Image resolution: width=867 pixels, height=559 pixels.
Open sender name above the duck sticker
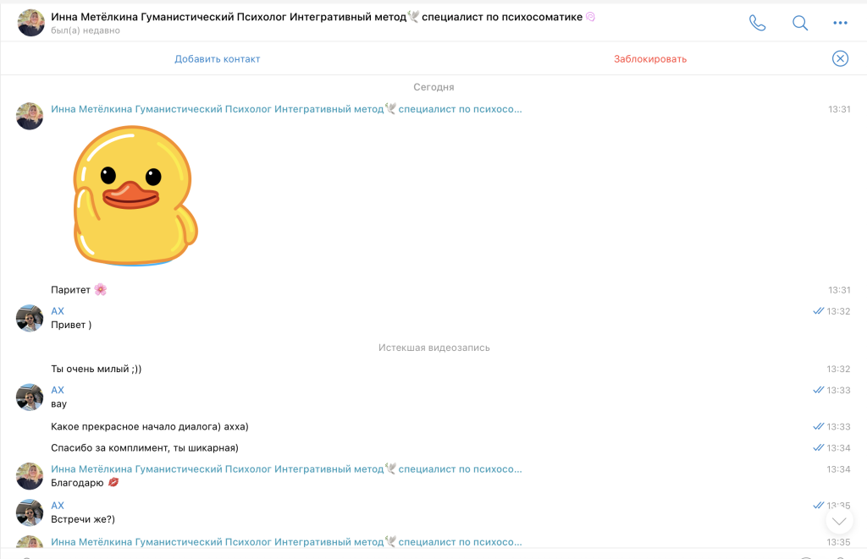point(286,109)
